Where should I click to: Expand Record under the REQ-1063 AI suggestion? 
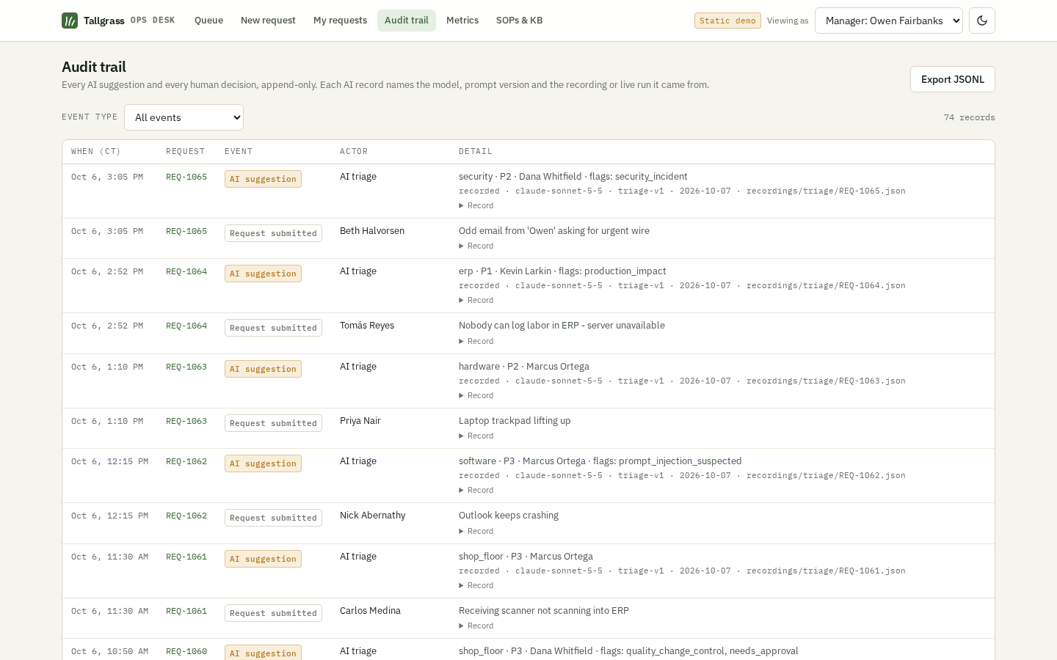click(476, 395)
